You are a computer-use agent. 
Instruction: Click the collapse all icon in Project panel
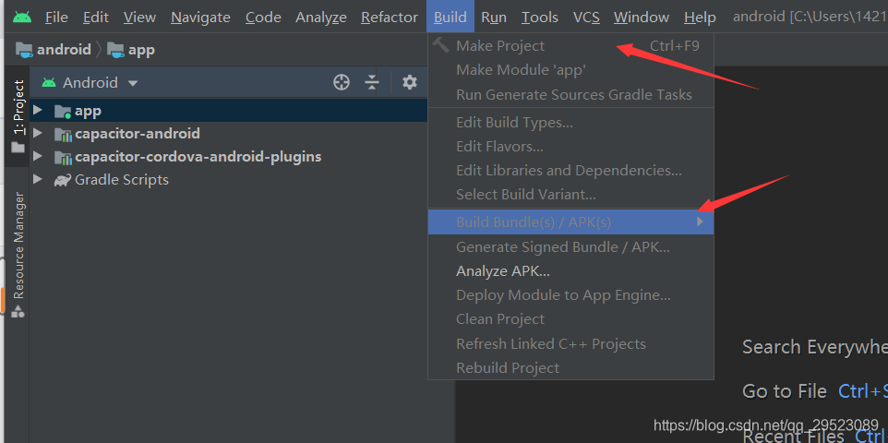click(371, 83)
